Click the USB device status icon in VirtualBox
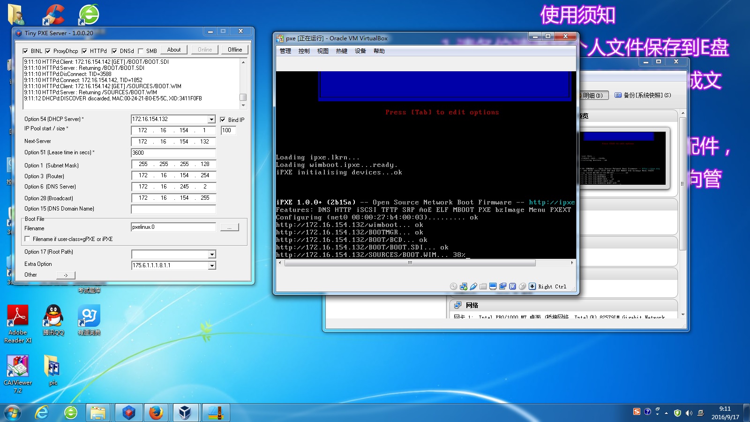Image resolution: width=750 pixels, height=422 pixels. tap(473, 286)
